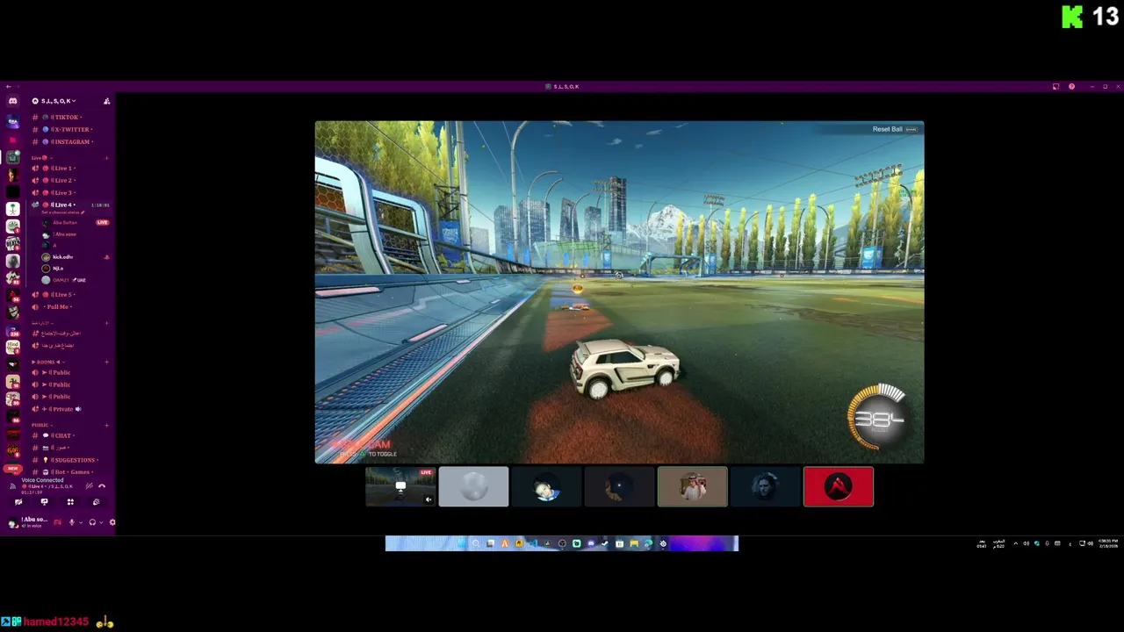Click the taskbar search icon
The width and height of the screenshot is (1124, 632).
click(x=476, y=543)
